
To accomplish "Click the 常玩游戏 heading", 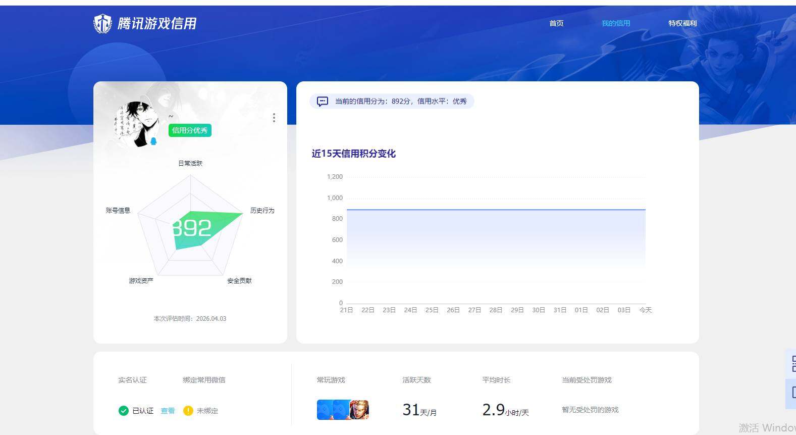I will 331,380.
